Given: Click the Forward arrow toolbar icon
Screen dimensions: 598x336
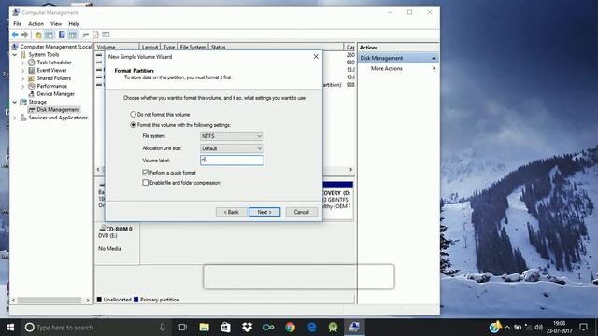Looking at the screenshot, I should [25, 35].
